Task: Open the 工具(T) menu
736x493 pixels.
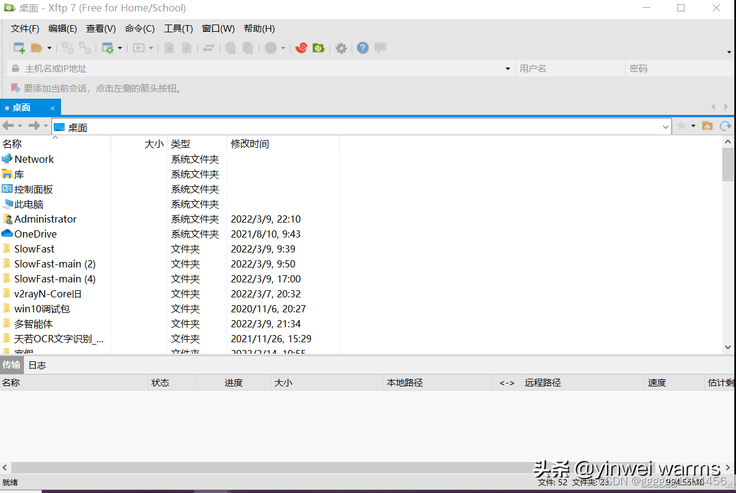Action: (x=178, y=29)
